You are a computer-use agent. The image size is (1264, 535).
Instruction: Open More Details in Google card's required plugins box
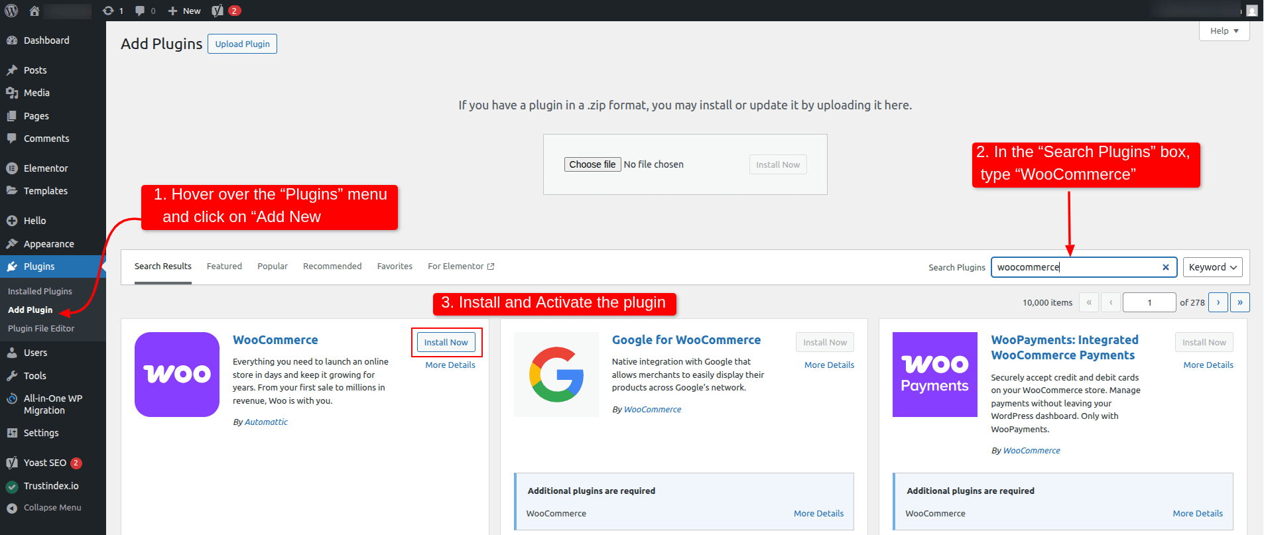pyautogui.click(x=818, y=514)
